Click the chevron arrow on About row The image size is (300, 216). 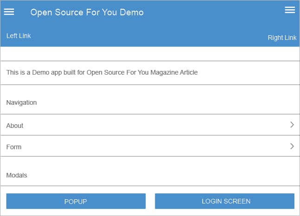292,125
